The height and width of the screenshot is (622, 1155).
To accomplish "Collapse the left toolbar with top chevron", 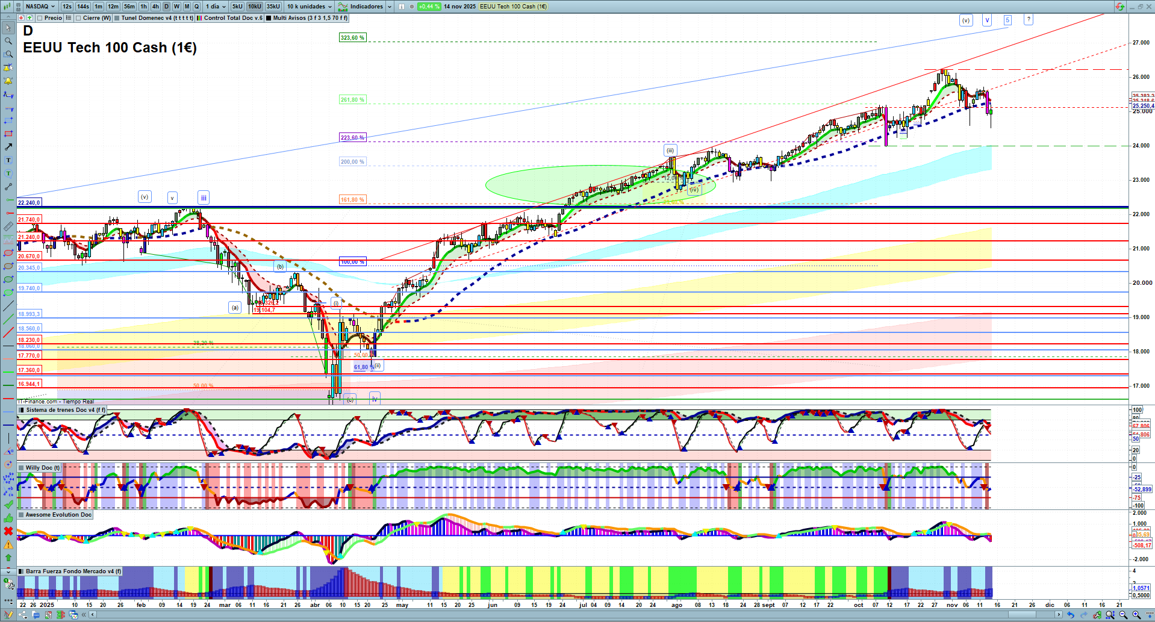I will pyautogui.click(x=8, y=17).
